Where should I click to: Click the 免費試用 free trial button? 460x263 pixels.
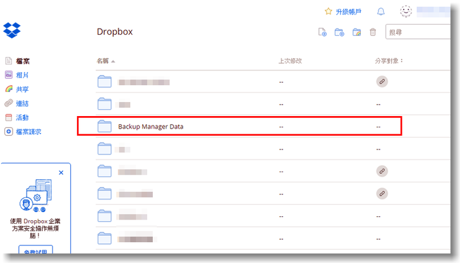coord(35,250)
